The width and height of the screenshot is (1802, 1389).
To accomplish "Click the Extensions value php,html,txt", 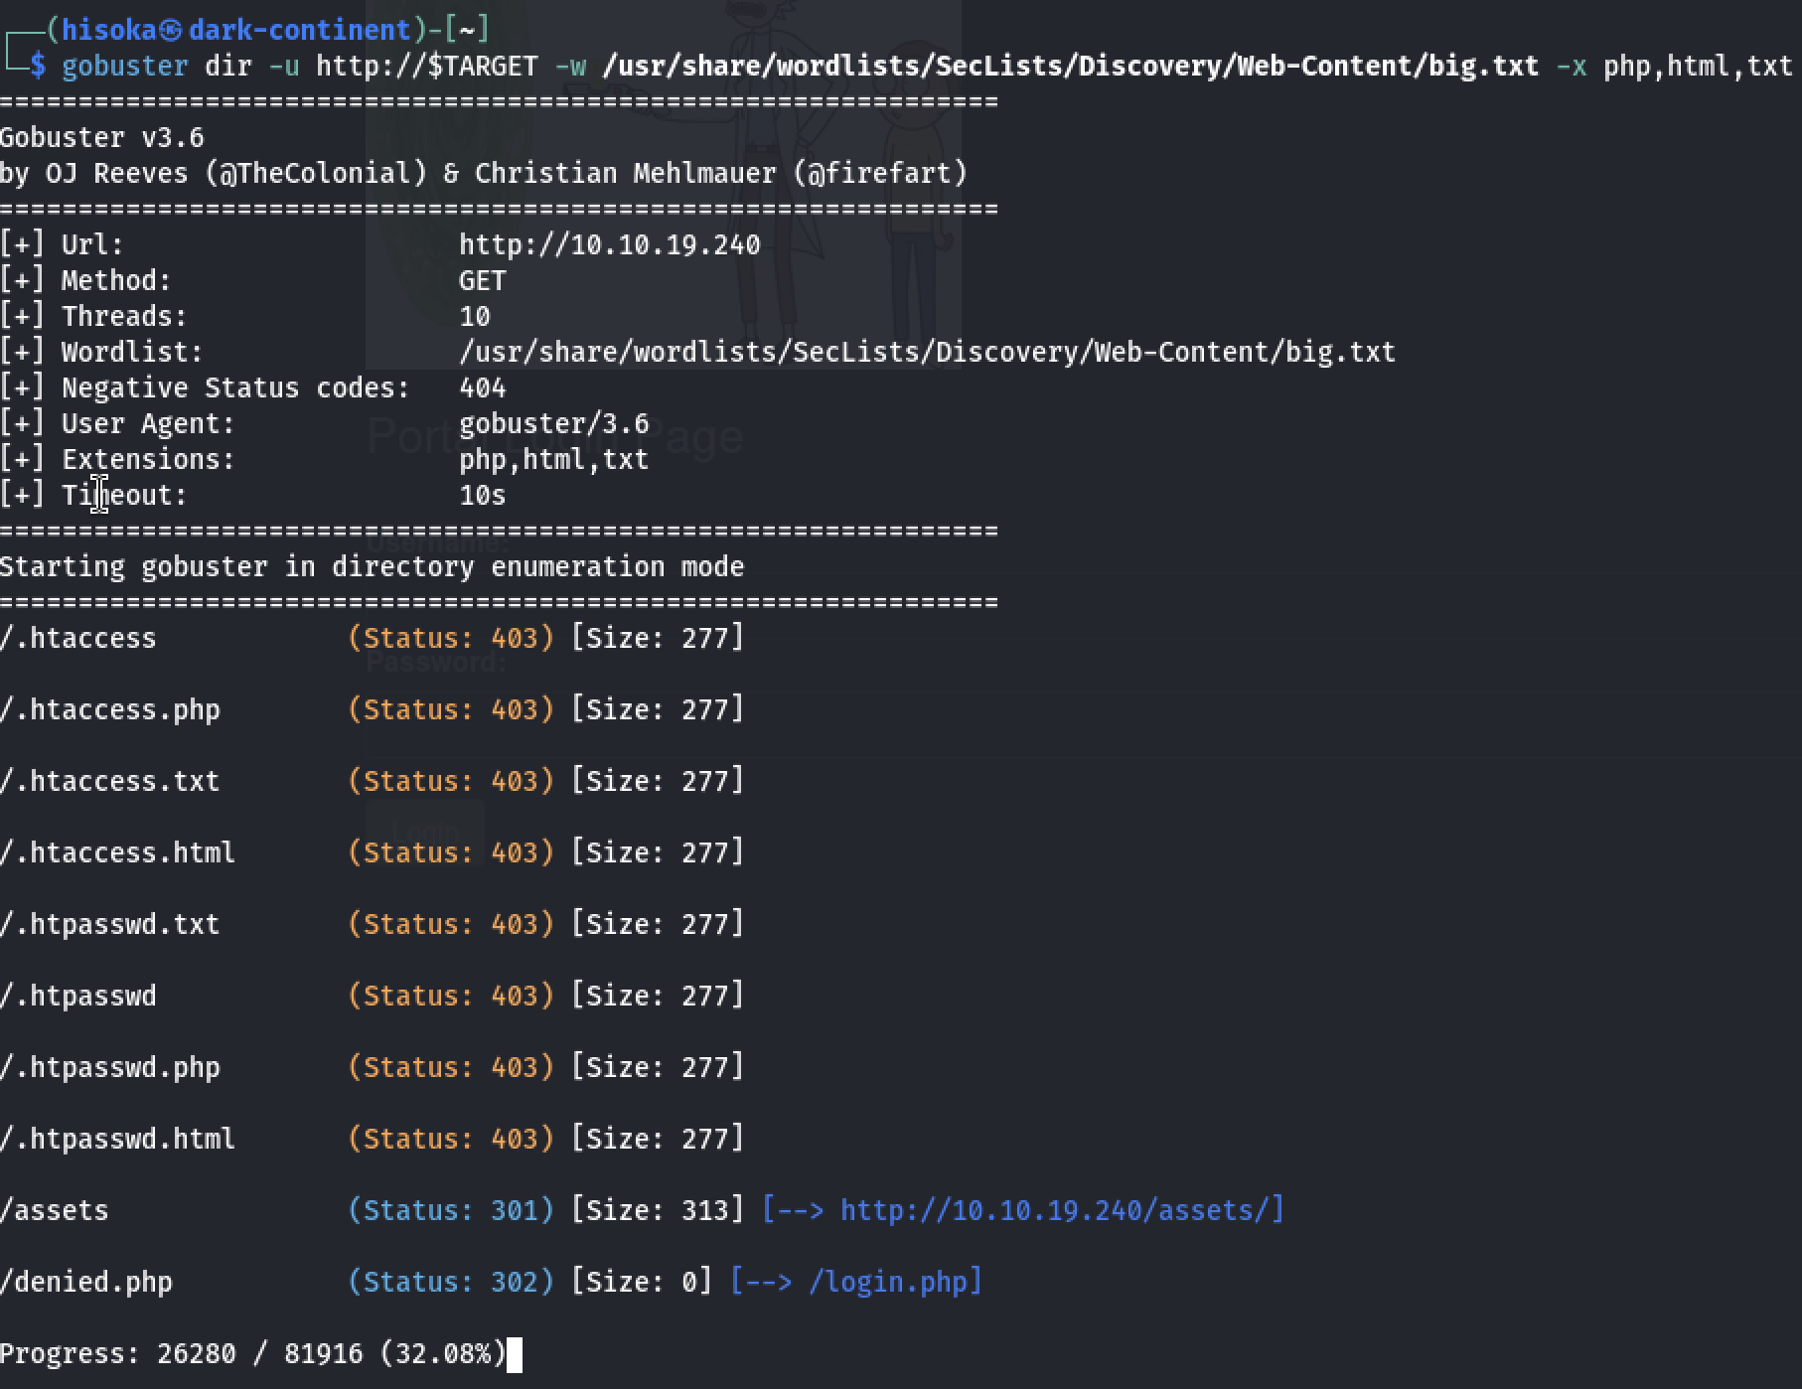I will coord(554,458).
